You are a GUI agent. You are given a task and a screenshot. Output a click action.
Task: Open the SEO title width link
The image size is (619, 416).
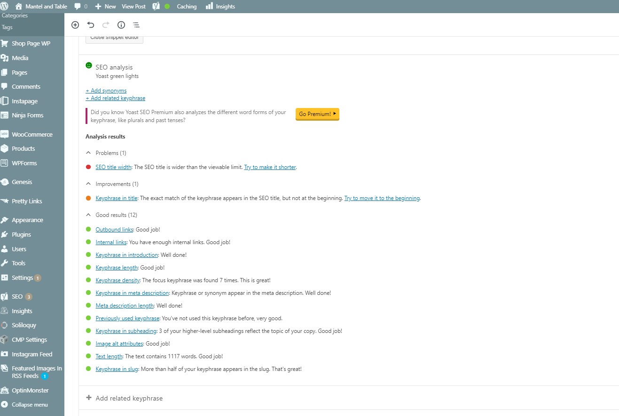[113, 167]
